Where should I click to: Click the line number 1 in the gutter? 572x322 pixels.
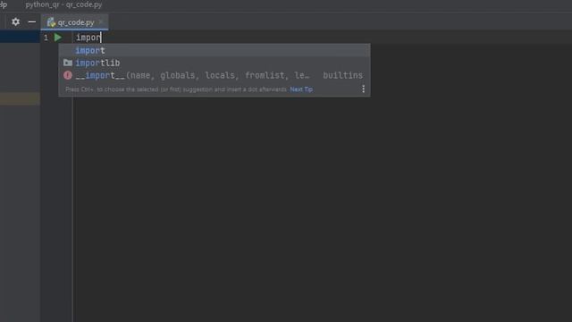[46, 38]
